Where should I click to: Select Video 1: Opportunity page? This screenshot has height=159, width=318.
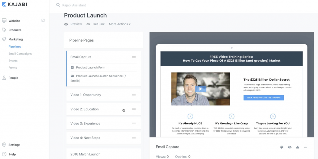coord(104,95)
